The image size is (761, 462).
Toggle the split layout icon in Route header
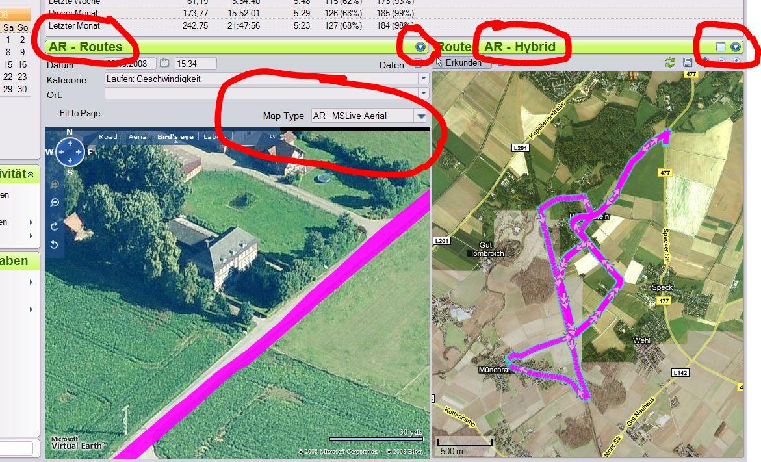(x=721, y=47)
